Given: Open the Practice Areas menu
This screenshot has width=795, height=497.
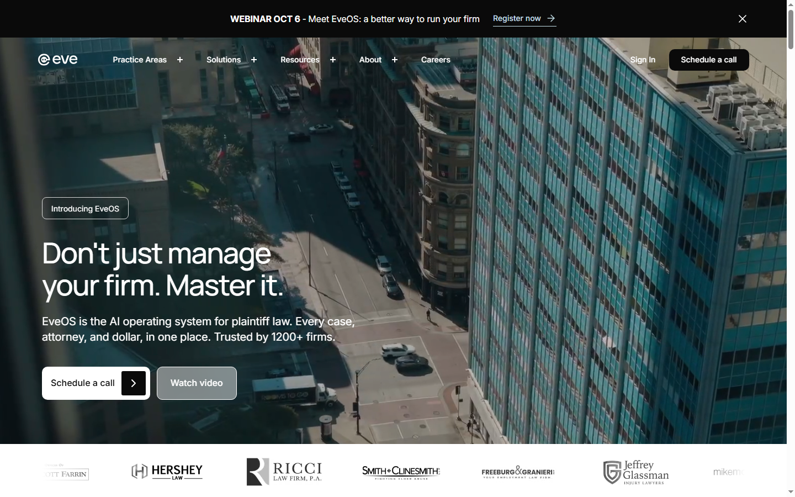Looking at the screenshot, I should click(x=140, y=60).
